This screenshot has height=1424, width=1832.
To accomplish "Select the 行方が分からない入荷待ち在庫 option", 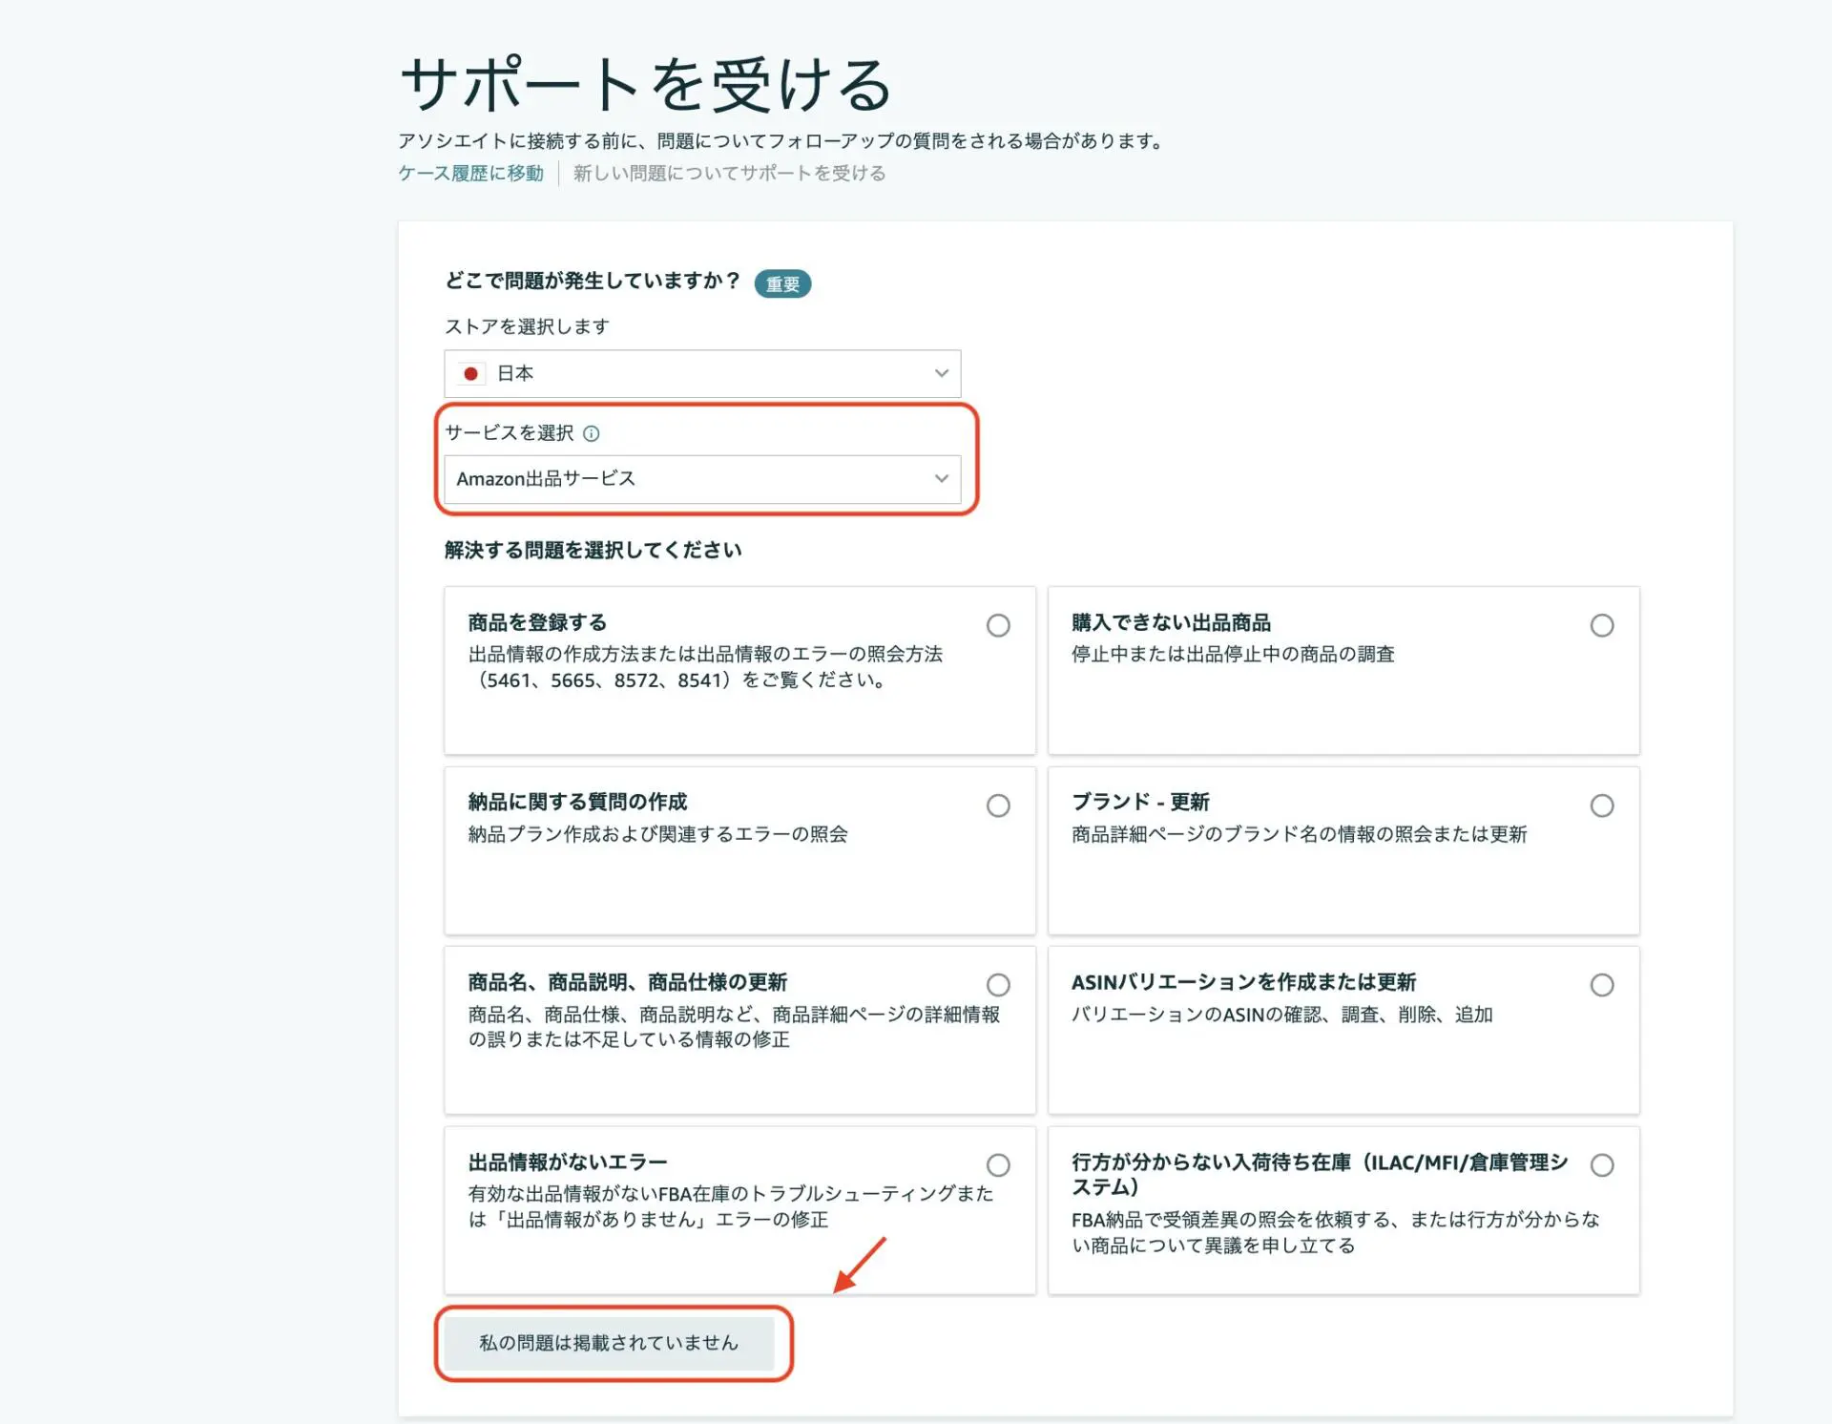I will (1602, 1164).
